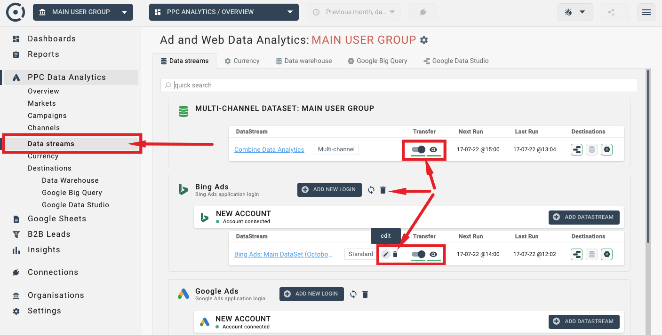
Task: Open the theme mode dropdown in top bar
Action: (575, 12)
